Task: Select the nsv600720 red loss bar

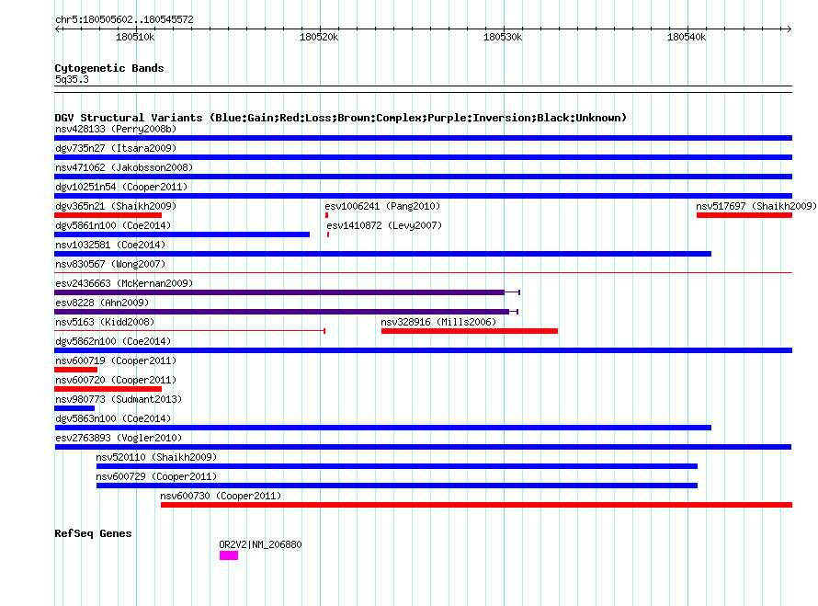Action: coord(108,389)
